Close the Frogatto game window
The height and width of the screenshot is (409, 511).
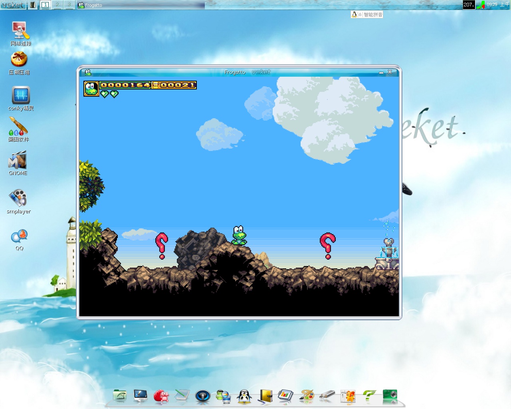390,72
